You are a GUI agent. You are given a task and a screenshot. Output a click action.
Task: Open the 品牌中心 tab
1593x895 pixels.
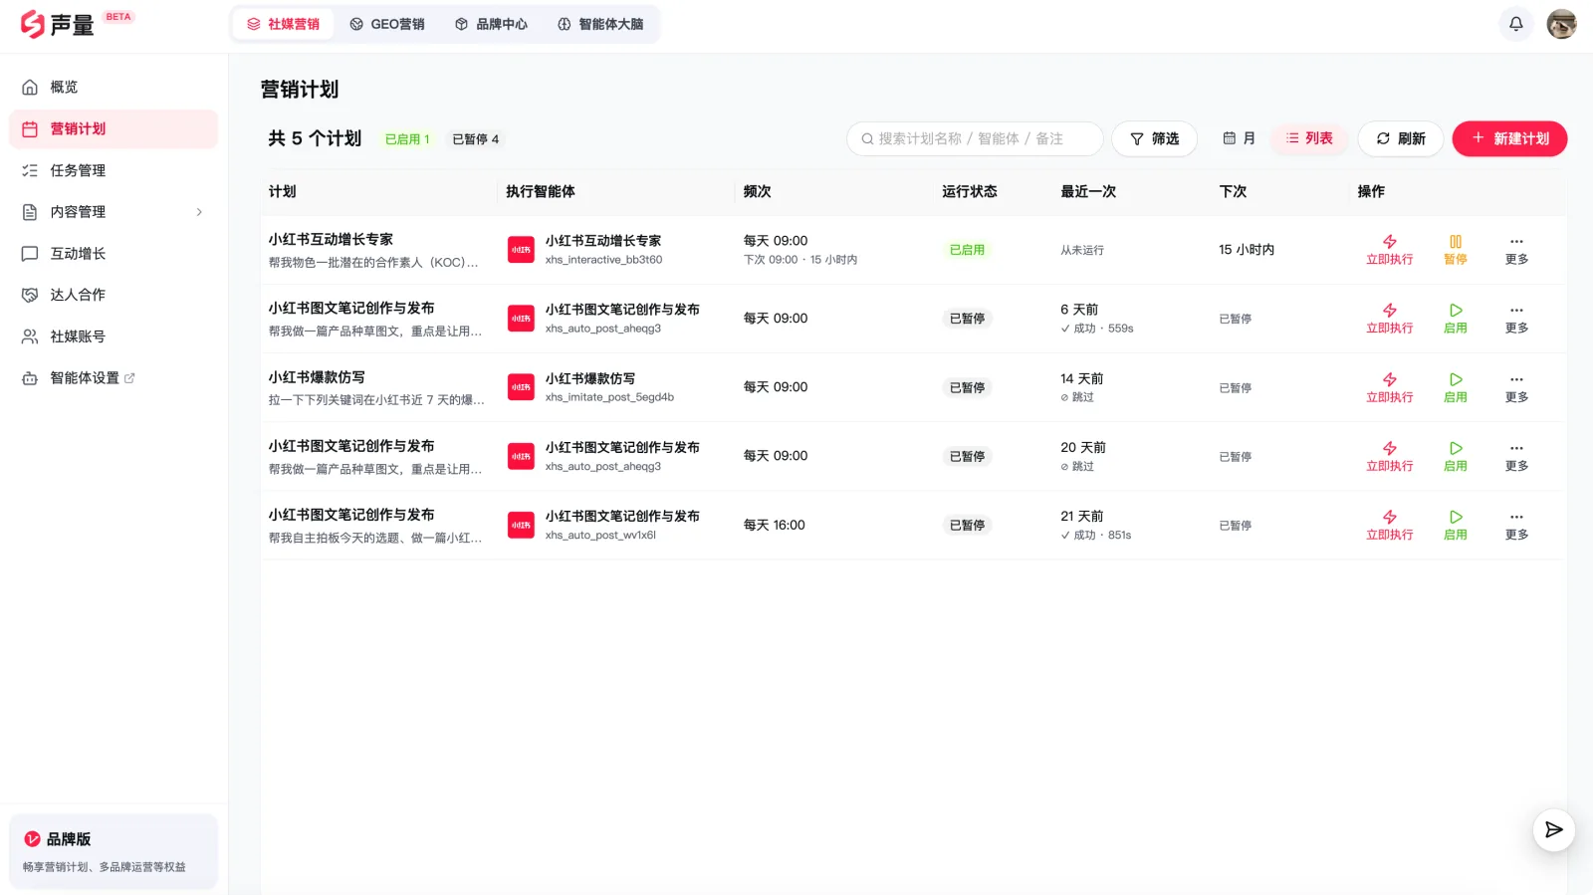tap(491, 24)
